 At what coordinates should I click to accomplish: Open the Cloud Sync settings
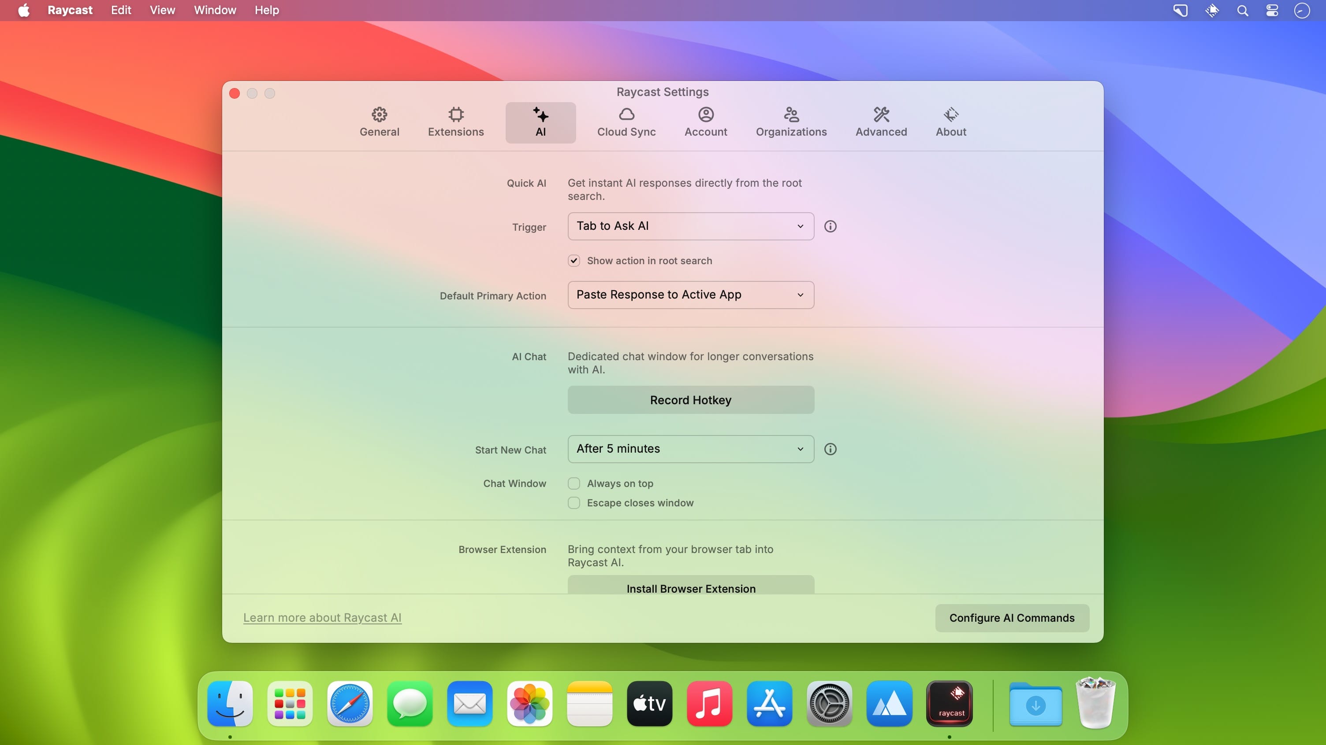click(x=626, y=122)
